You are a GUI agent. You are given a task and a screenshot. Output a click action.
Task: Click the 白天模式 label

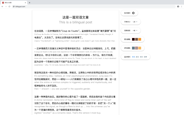point(127,13)
